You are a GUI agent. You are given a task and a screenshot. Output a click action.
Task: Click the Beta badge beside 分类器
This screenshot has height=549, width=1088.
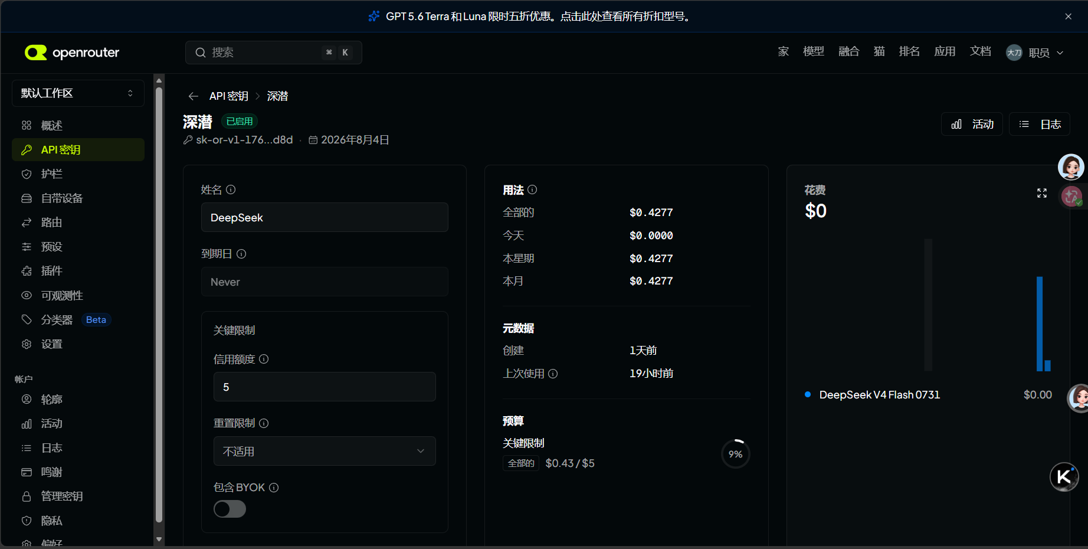tap(96, 319)
